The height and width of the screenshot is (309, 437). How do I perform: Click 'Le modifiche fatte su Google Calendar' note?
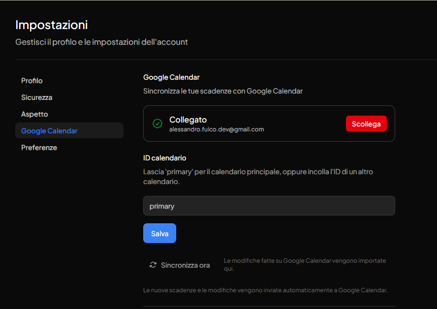coord(305,265)
